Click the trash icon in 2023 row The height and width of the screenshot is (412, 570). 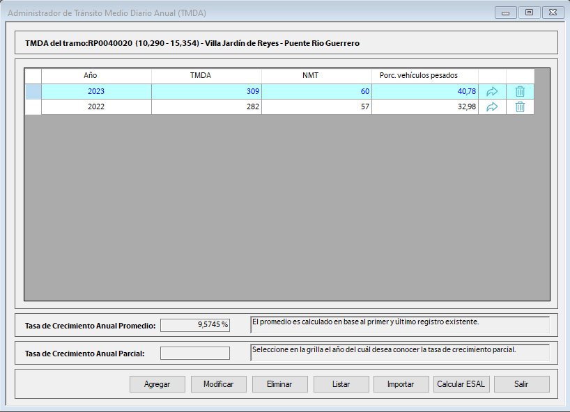pyautogui.click(x=520, y=91)
